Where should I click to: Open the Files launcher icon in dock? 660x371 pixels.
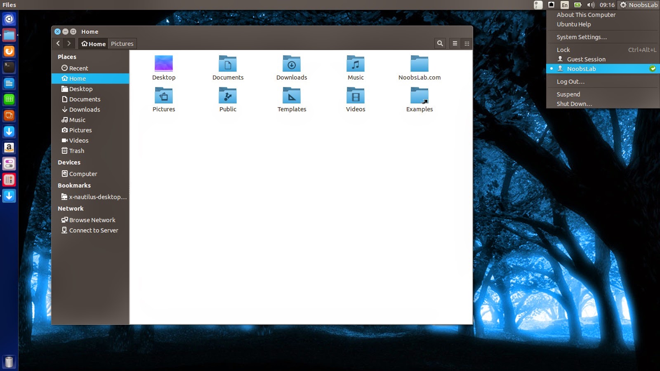[x=9, y=35]
